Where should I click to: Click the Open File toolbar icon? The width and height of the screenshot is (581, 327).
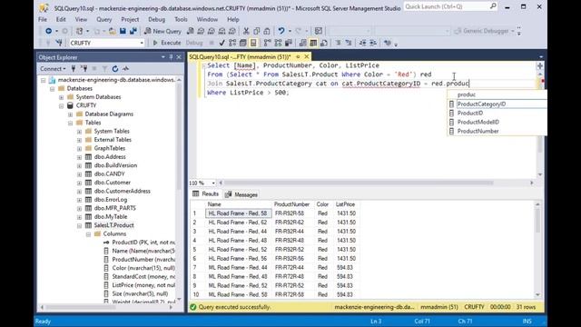coord(112,31)
